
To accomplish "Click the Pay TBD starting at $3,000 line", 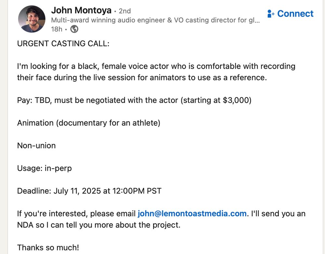I will pos(134,100).
